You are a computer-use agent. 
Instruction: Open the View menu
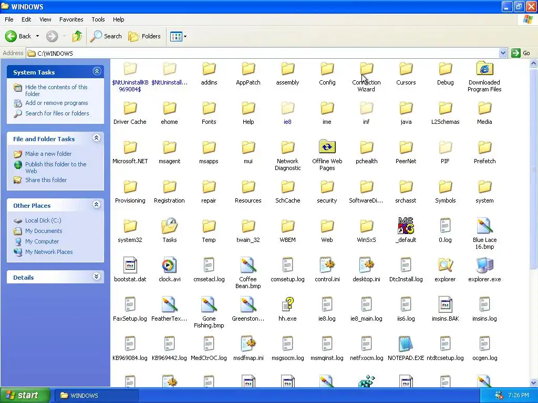tap(45, 19)
